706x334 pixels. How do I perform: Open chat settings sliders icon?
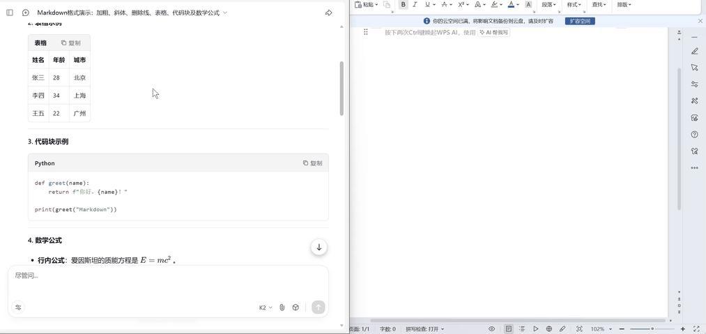coord(18,308)
